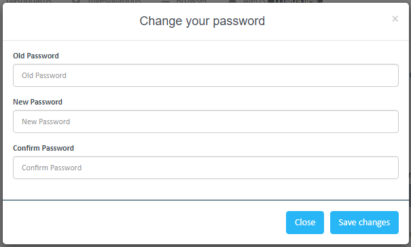
Task: Click the dark new-alerts badge
Action: click(x=295, y=1)
